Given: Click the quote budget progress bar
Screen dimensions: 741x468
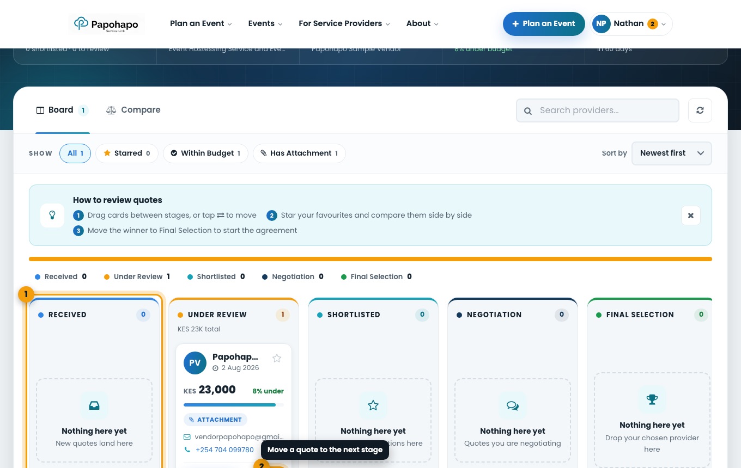Looking at the screenshot, I should [233, 405].
